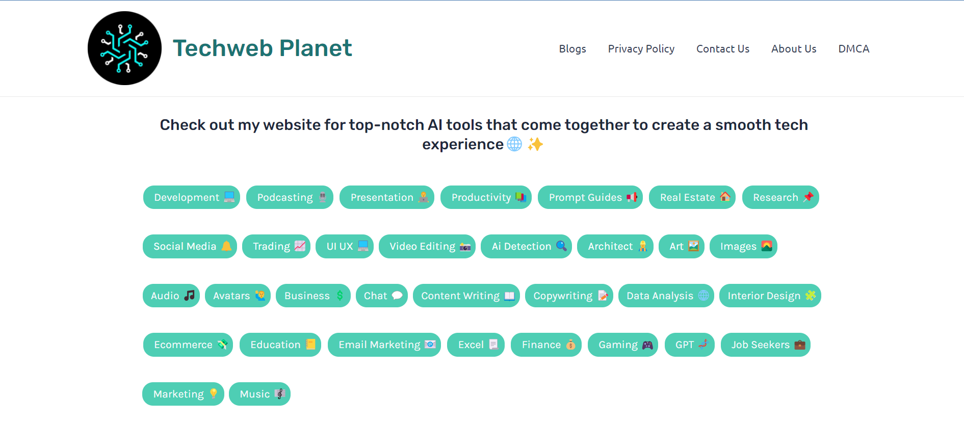The height and width of the screenshot is (423, 964).
Task: Click the dollar sign icon on Business
Action: point(340,296)
